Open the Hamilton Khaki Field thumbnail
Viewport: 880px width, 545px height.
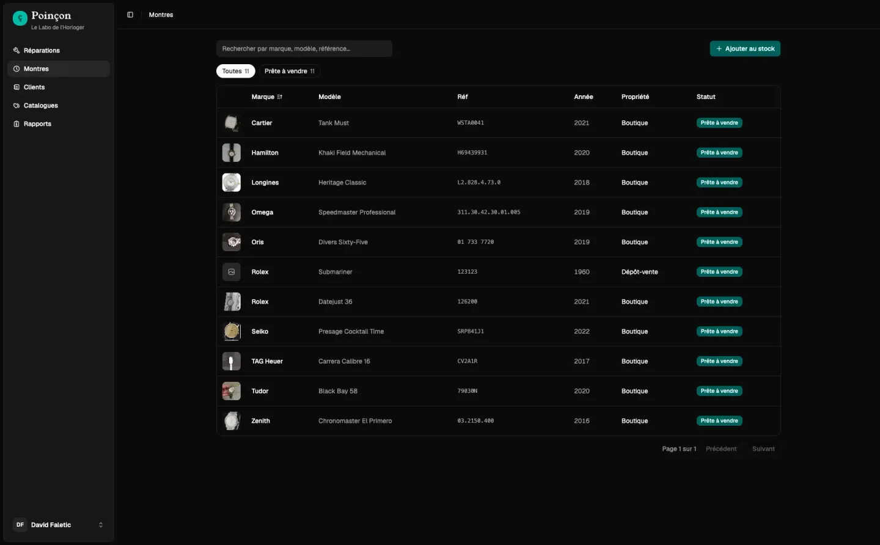(x=232, y=153)
